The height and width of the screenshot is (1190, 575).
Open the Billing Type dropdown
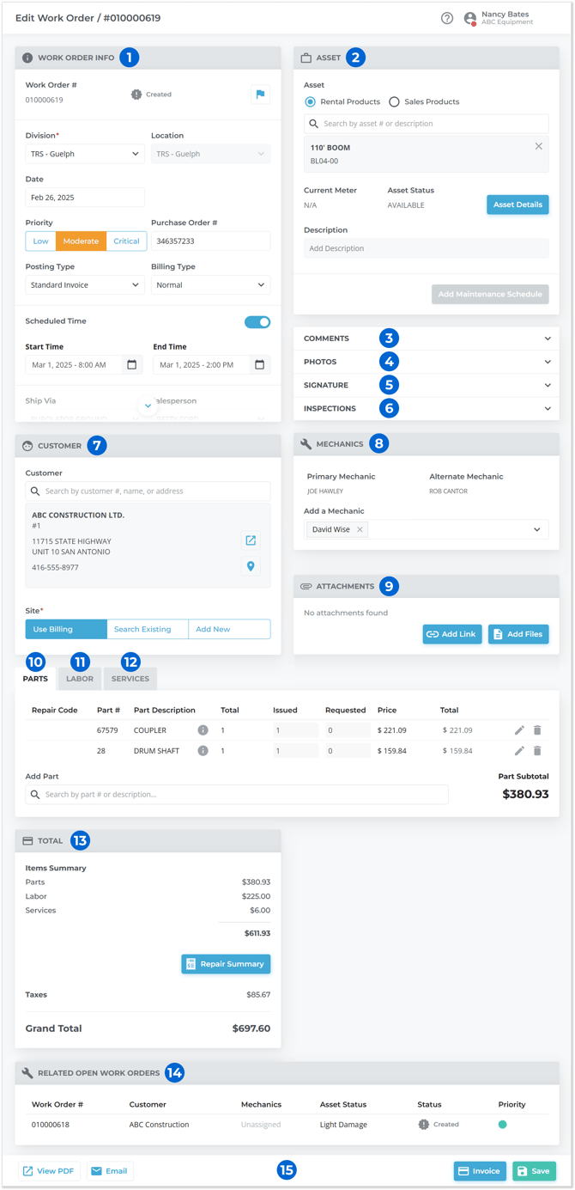coord(210,285)
